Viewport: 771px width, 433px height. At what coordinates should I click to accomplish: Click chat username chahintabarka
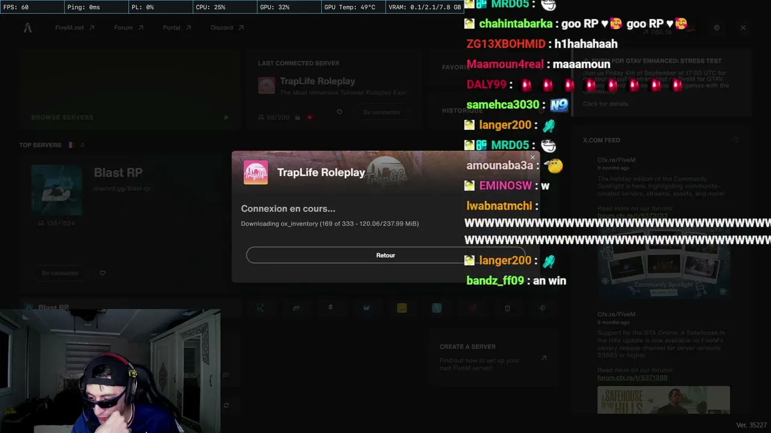516,24
